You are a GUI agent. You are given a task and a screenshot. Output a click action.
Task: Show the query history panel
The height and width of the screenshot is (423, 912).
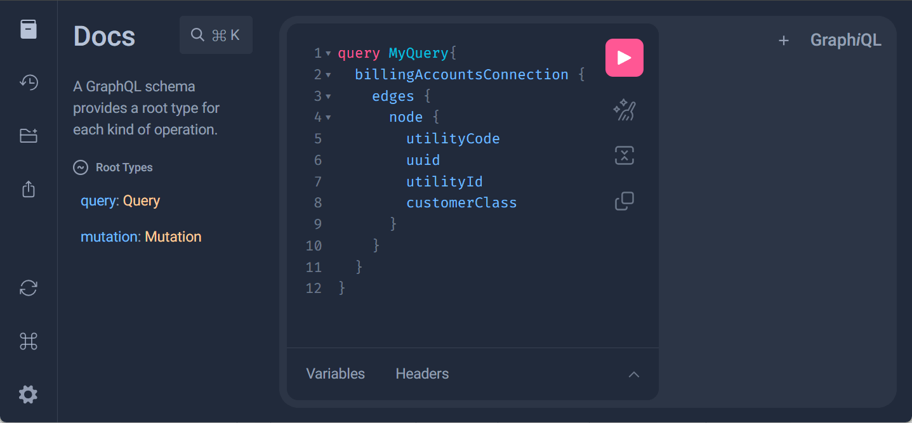point(28,82)
